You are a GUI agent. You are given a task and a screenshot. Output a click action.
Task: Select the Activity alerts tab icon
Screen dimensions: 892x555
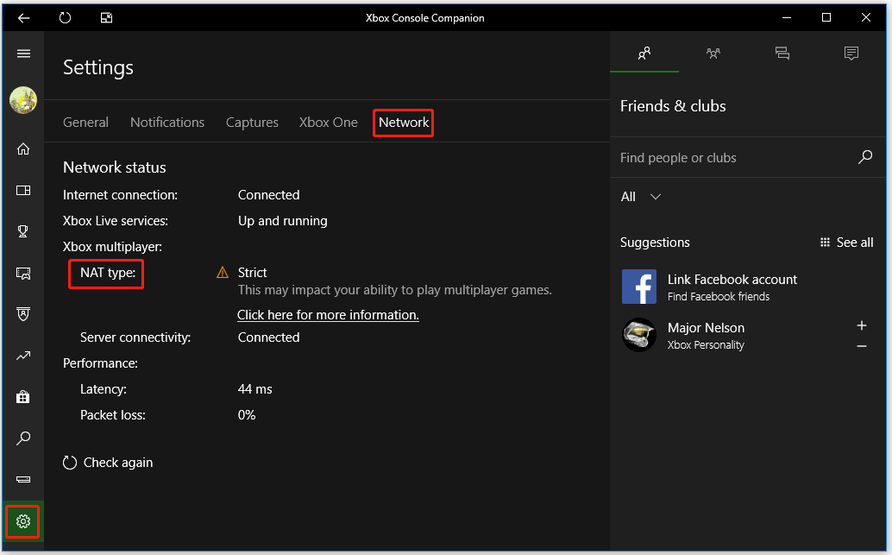(x=851, y=54)
